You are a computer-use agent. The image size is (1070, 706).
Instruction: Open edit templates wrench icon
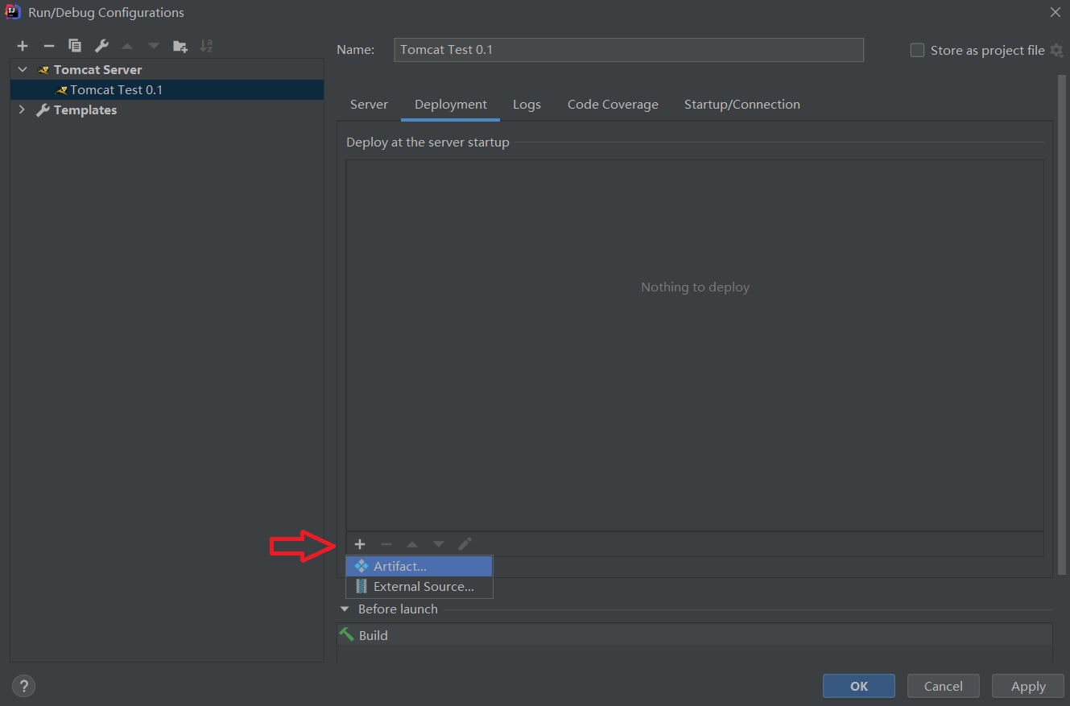pos(101,46)
